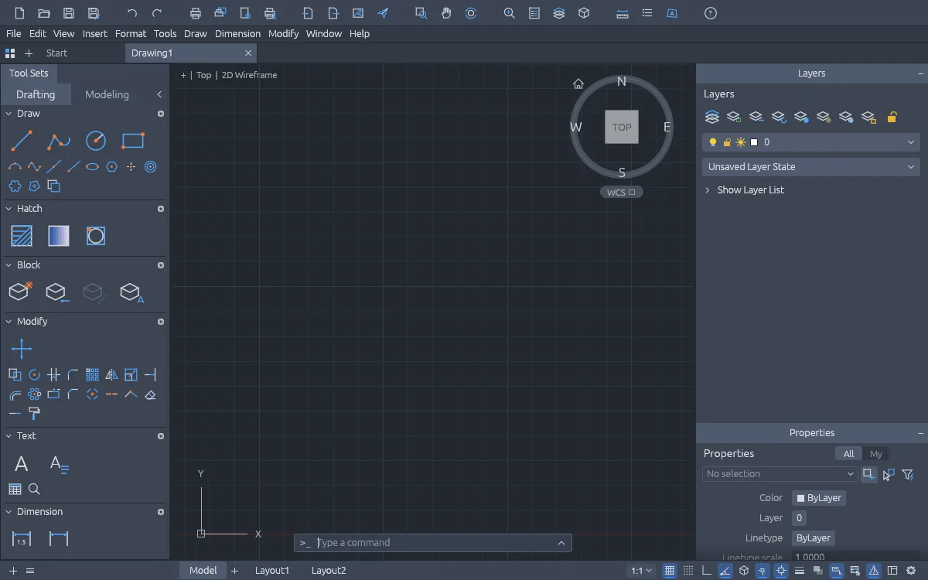Open the Format menu

click(131, 33)
